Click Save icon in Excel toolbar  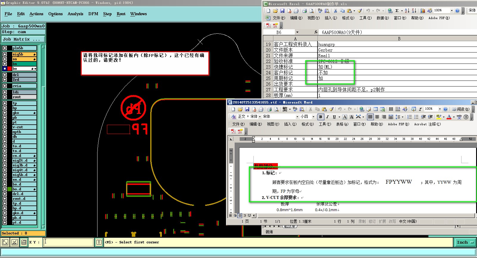tap(282, 11)
